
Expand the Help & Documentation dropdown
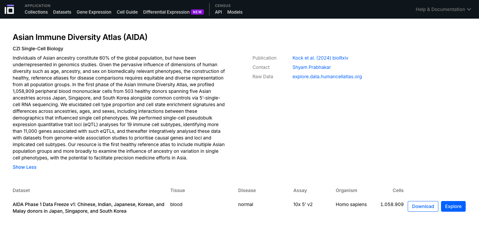(x=440, y=9)
